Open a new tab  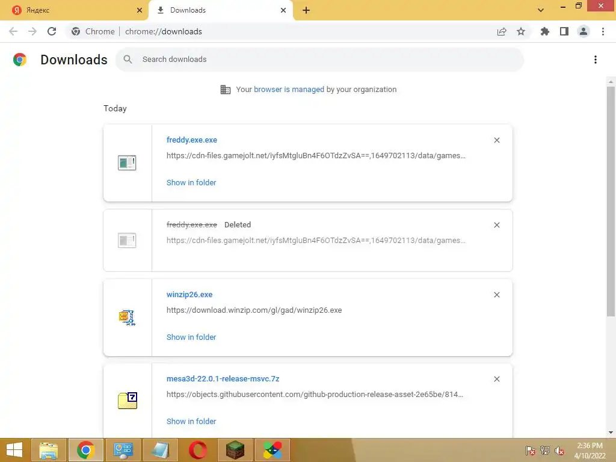click(x=306, y=10)
